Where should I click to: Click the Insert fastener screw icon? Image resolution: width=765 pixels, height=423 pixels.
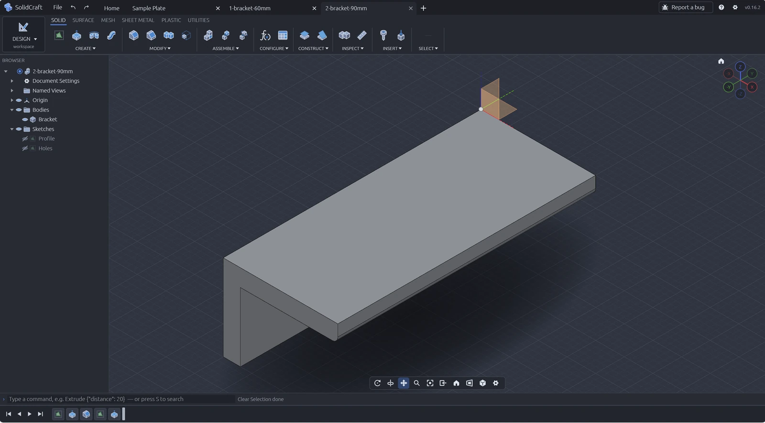tap(383, 35)
